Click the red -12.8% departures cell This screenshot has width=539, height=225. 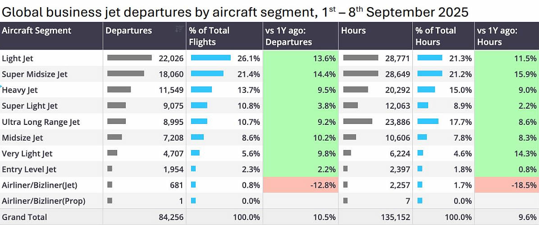click(301, 185)
